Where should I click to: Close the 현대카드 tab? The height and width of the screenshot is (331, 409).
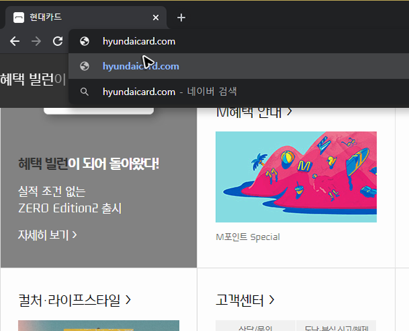(x=155, y=18)
